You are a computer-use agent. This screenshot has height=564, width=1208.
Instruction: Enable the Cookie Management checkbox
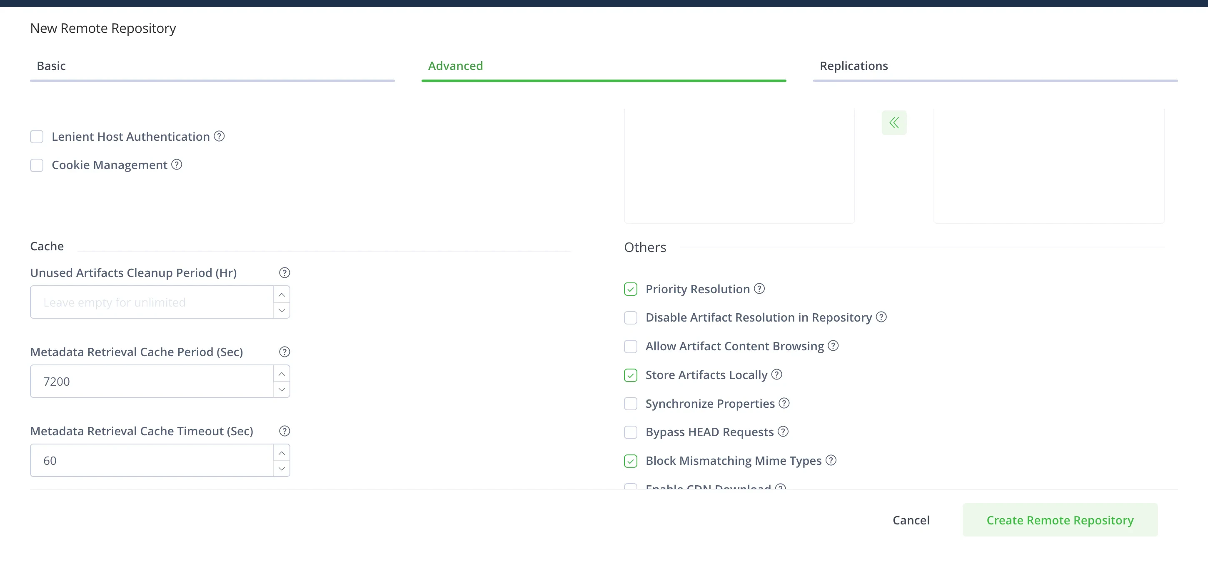[37, 165]
